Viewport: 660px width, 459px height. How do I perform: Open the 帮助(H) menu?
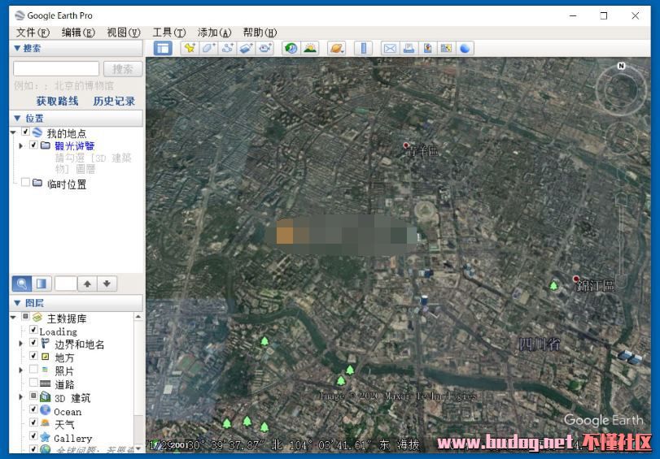[260, 32]
